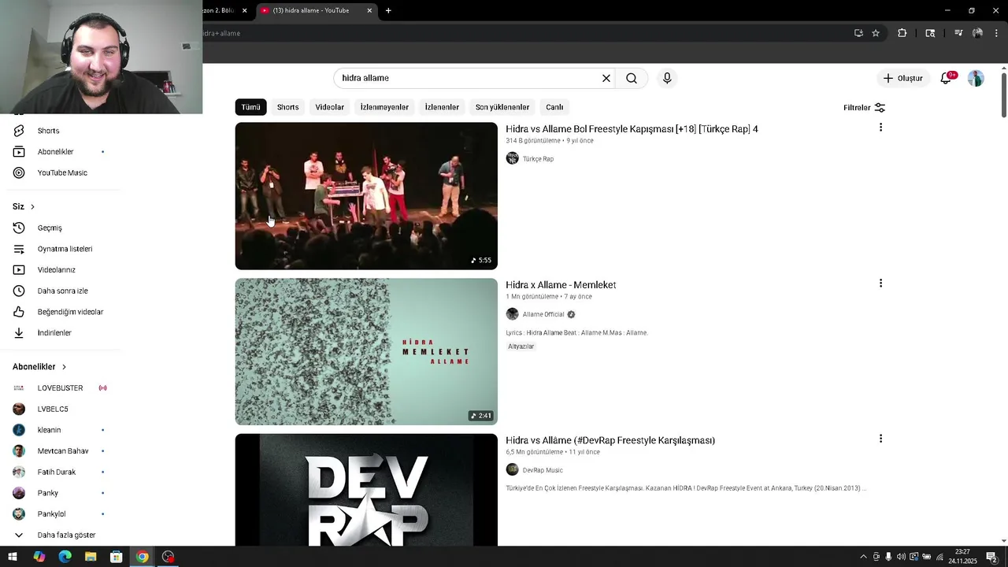Open Filtreler search filters
1008x567 pixels.
[x=864, y=108]
